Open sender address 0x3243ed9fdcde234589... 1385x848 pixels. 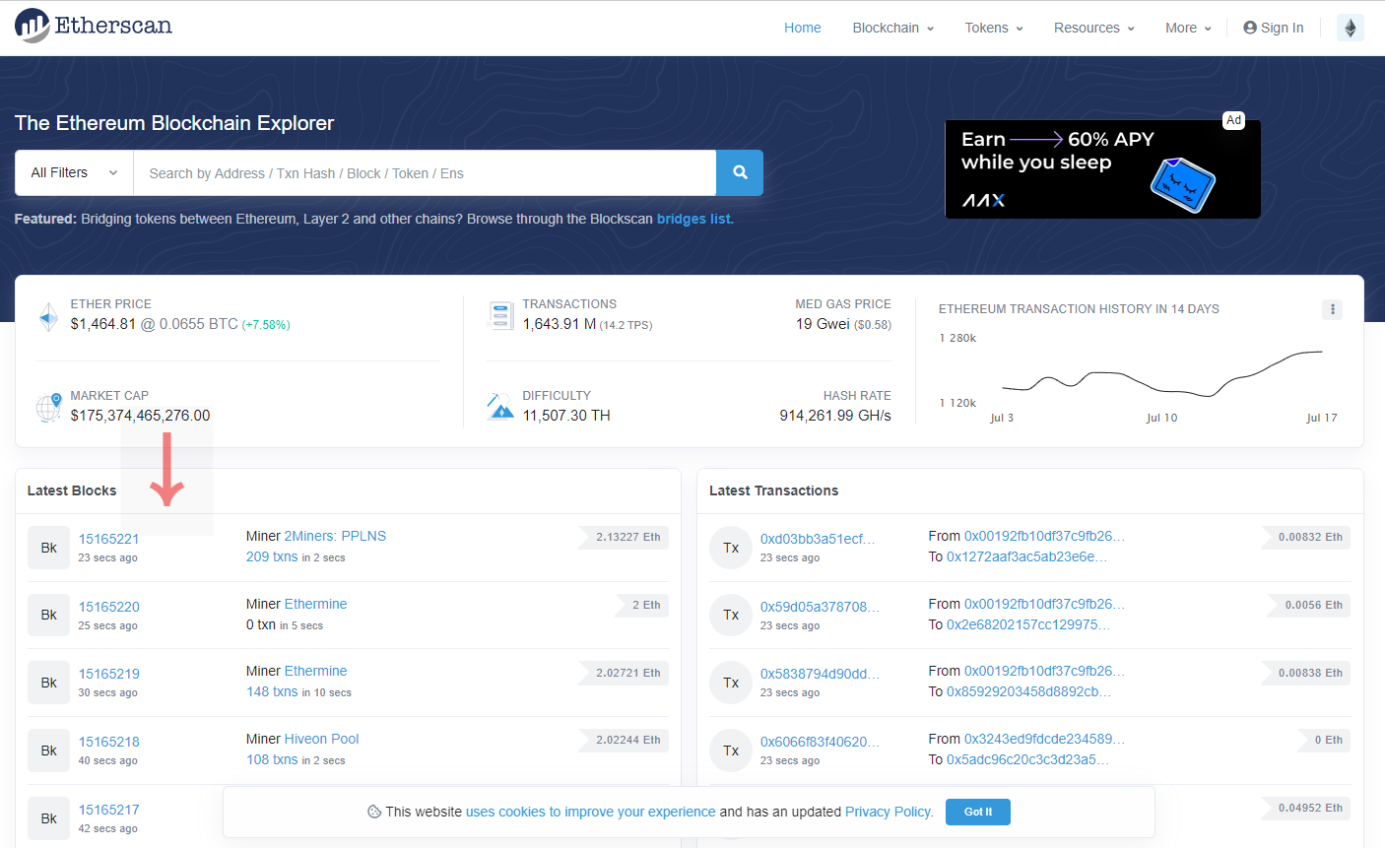pyautogui.click(x=1044, y=739)
